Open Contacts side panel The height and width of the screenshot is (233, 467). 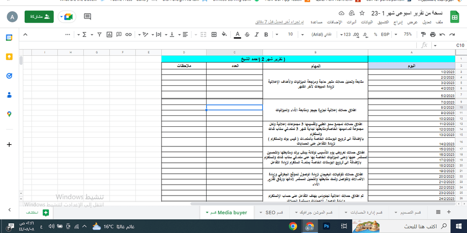pyautogui.click(x=9, y=95)
